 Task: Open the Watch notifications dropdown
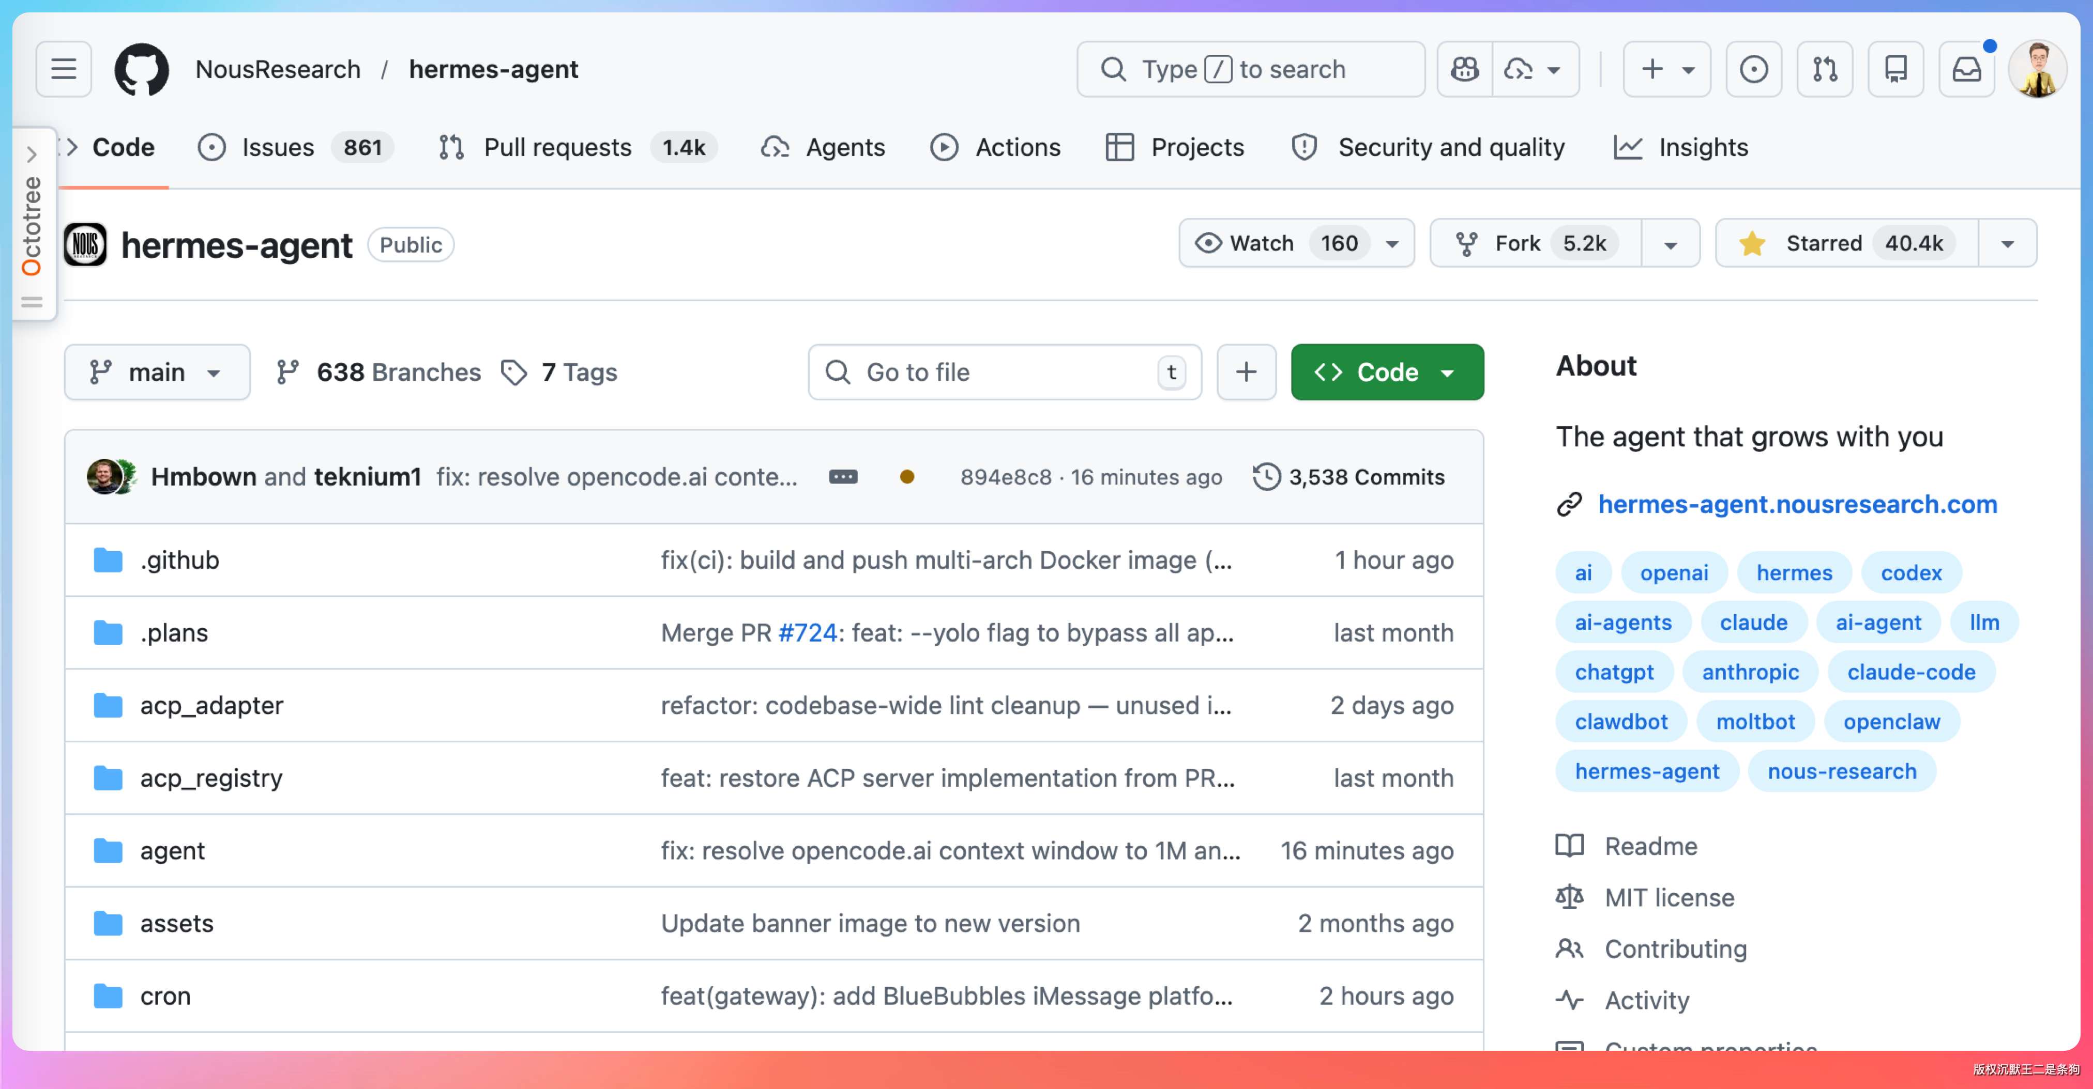[1296, 243]
